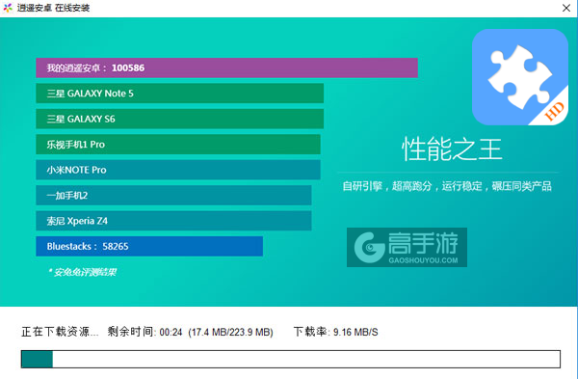578x379 pixels.
Task: Click the 性能之王 heading
Action: pyautogui.click(x=452, y=149)
